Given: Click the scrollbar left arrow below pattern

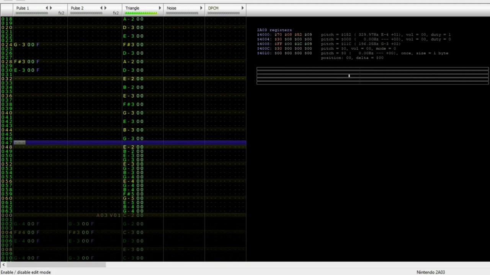Looking at the screenshot, I should (x=3, y=265).
